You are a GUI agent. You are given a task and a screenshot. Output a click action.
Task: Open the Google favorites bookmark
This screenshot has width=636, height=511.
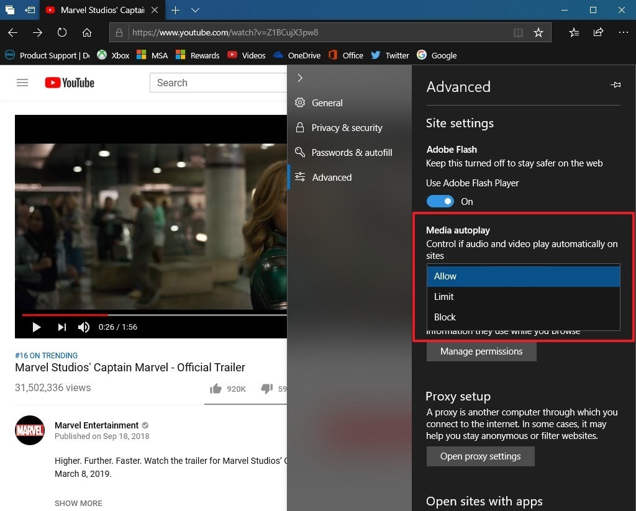[437, 55]
